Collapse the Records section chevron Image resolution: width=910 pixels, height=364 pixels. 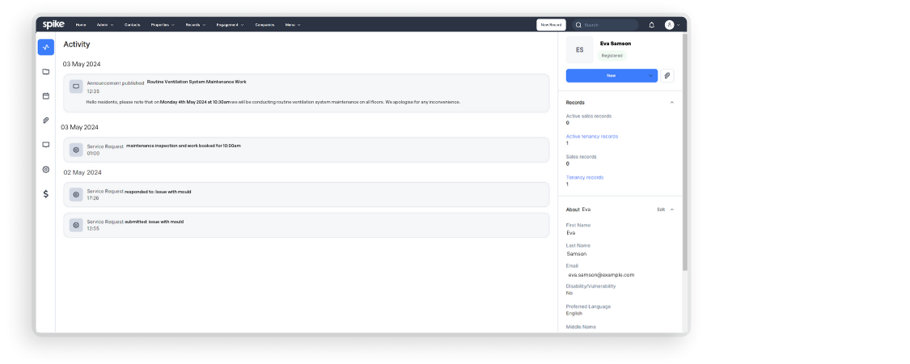pyautogui.click(x=672, y=102)
